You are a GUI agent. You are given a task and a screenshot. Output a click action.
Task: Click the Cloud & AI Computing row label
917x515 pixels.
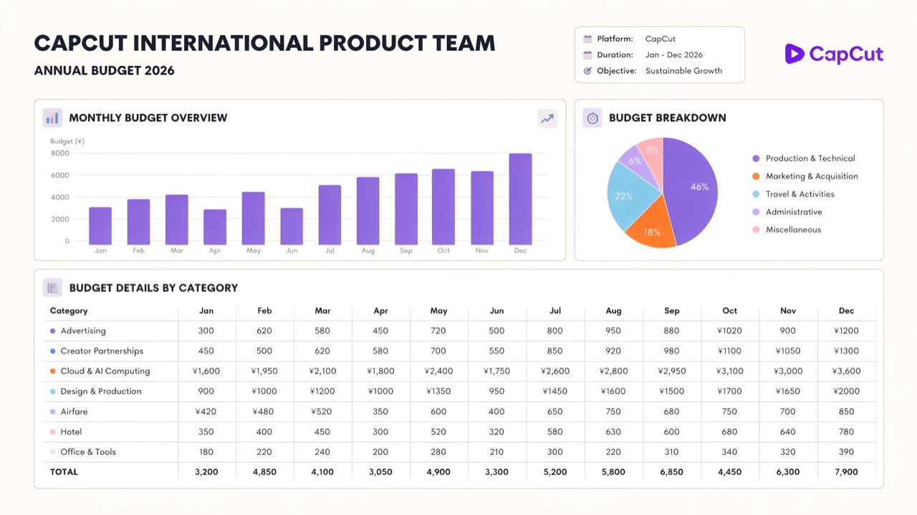(105, 371)
